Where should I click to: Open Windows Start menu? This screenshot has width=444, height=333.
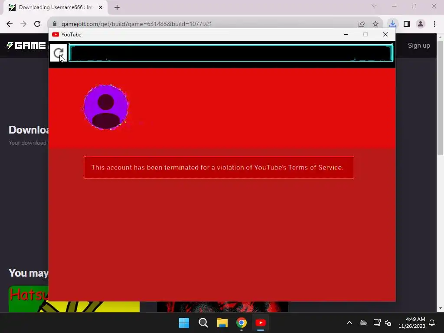pos(184,323)
